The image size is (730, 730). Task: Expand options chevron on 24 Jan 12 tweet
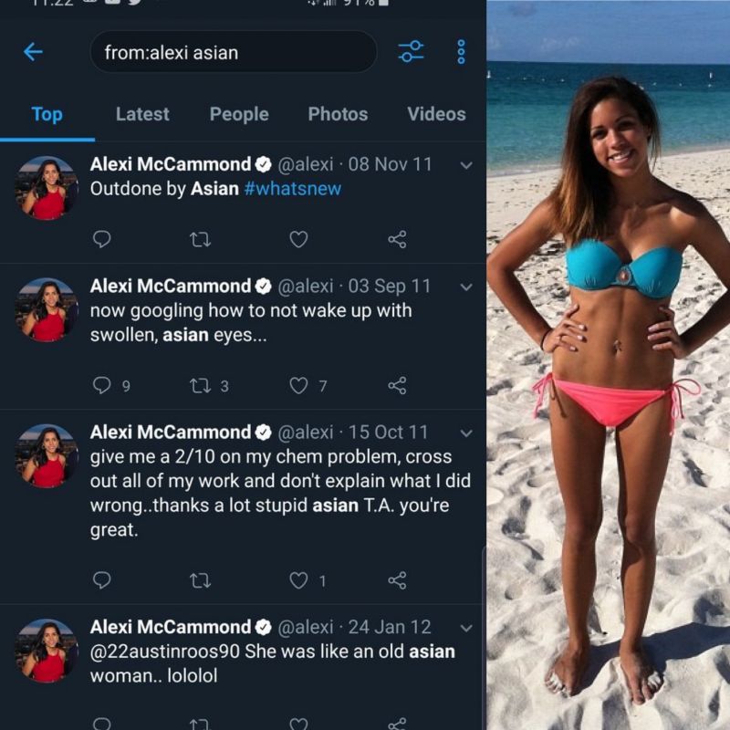(466, 628)
